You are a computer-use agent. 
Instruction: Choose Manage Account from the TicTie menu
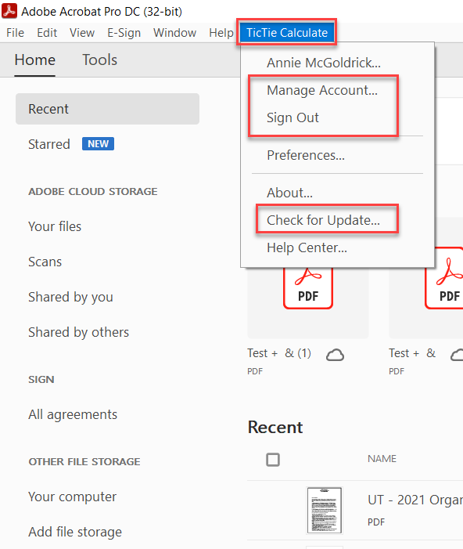[322, 90]
